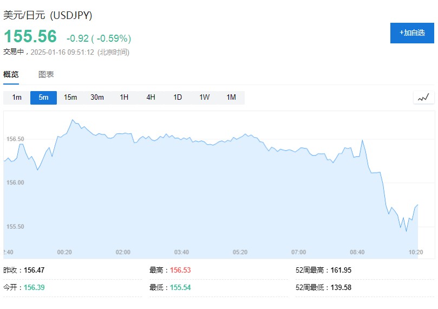This screenshot has height=309, width=438.
Task: Click the 最高 156.53 value
Action: pyautogui.click(x=180, y=270)
